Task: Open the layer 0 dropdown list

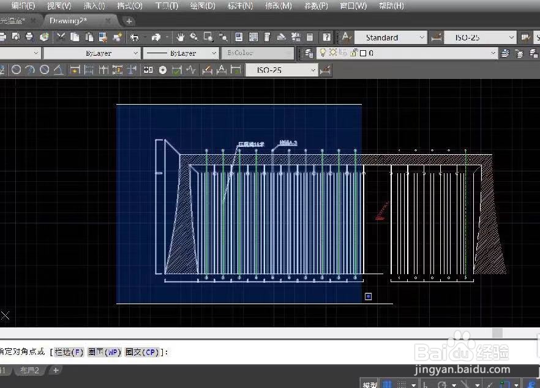Action: (407, 53)
